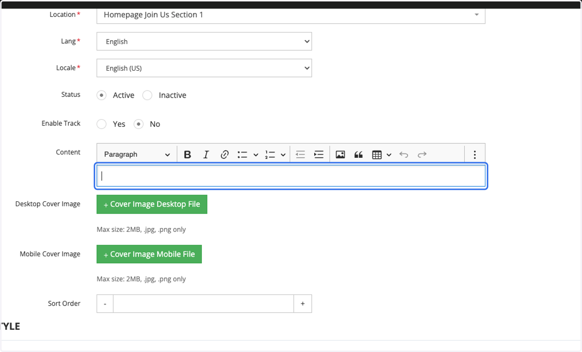Screen dimensions: 582x352
Task: Click the 'Mobile Cover Image' label
Action: pyautogui.click(x=50, y=254)
